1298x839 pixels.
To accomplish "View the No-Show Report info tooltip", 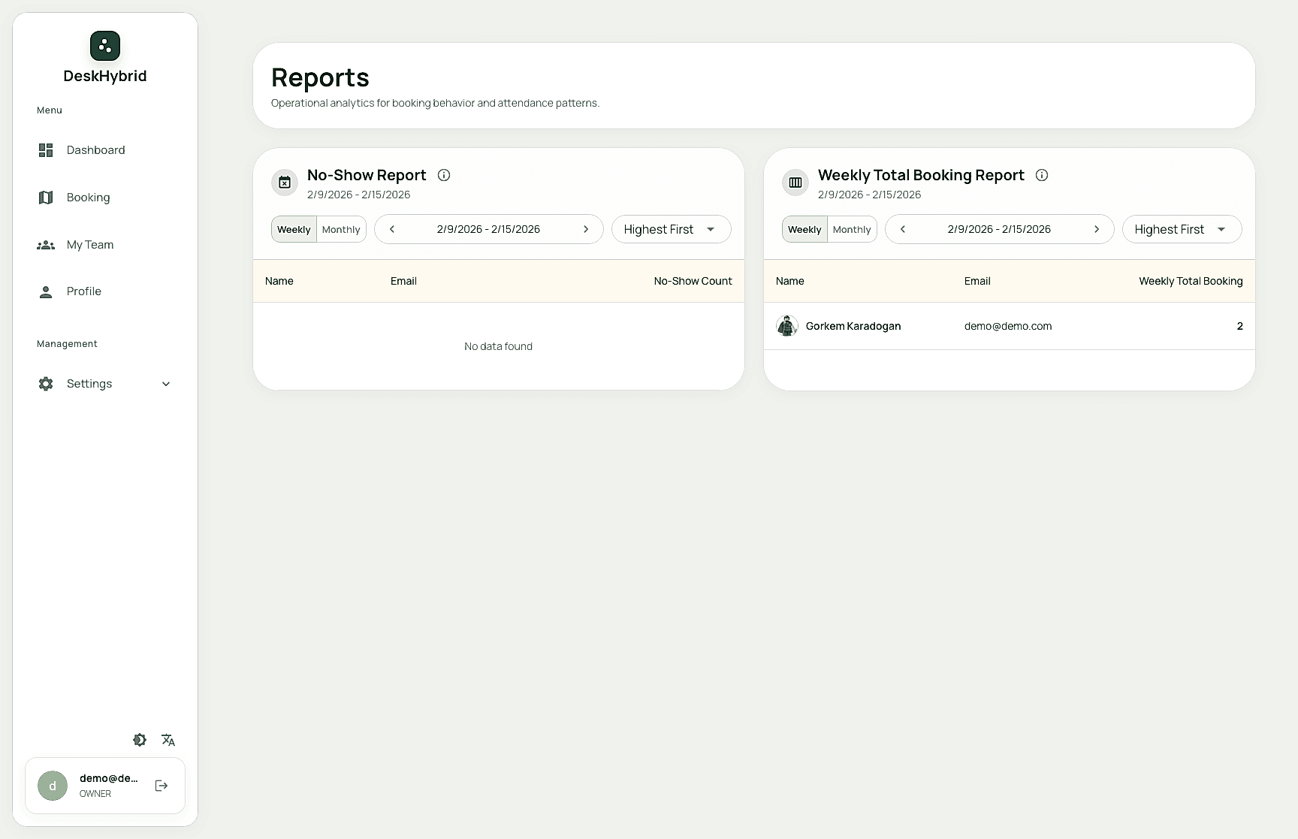I will tap(444, 175).
